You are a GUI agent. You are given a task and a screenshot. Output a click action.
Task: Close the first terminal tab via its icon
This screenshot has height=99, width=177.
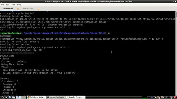(x=18, y=9)
